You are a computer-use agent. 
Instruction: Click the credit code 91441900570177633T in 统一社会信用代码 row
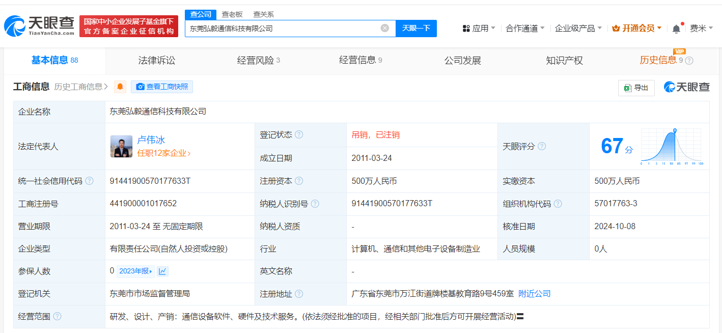150,181
